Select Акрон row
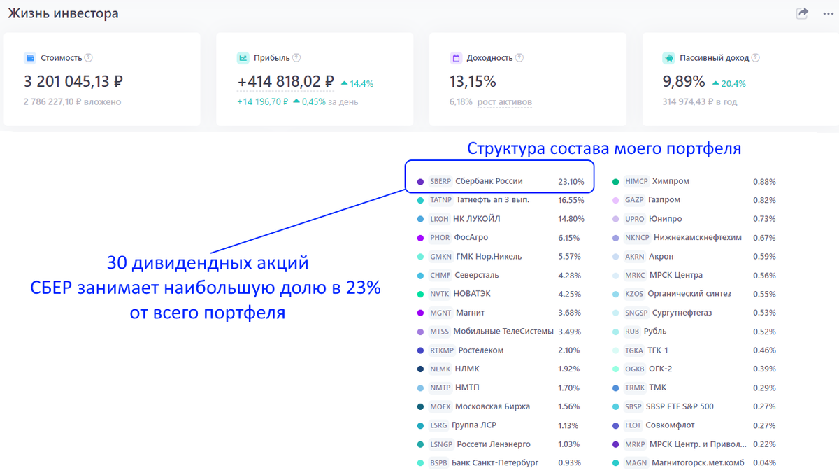This screenshot has width=839, height=475. (694, 256)
